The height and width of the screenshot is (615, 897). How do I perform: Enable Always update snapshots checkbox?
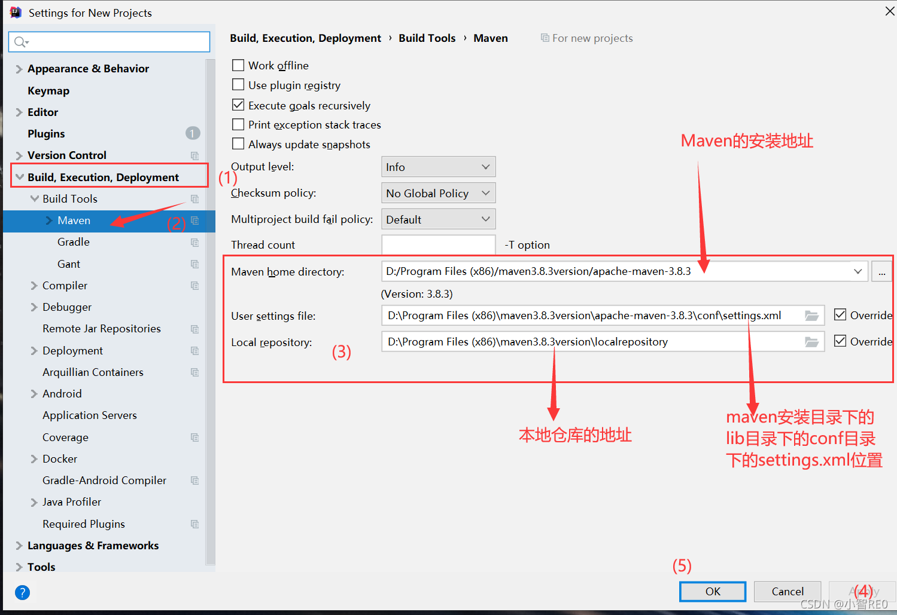pyautogui.click(x=238, y=144)
